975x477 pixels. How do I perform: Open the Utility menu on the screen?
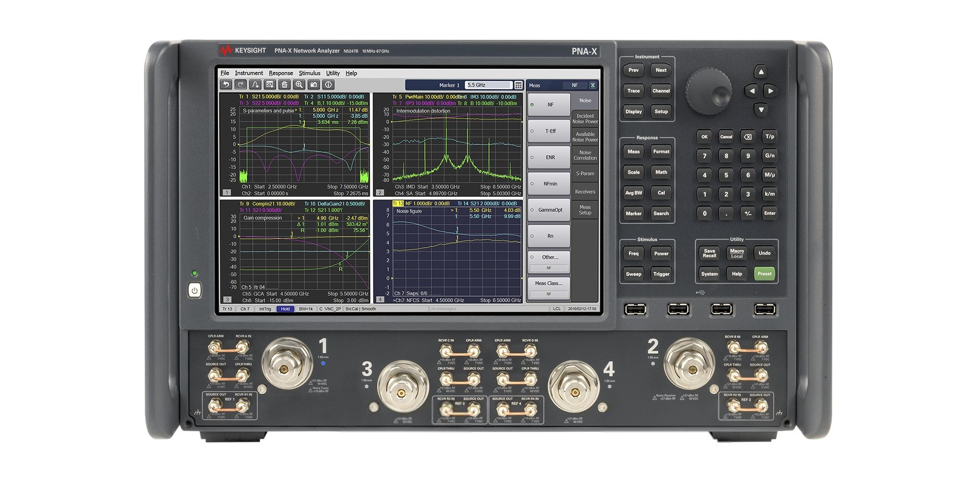333,73
